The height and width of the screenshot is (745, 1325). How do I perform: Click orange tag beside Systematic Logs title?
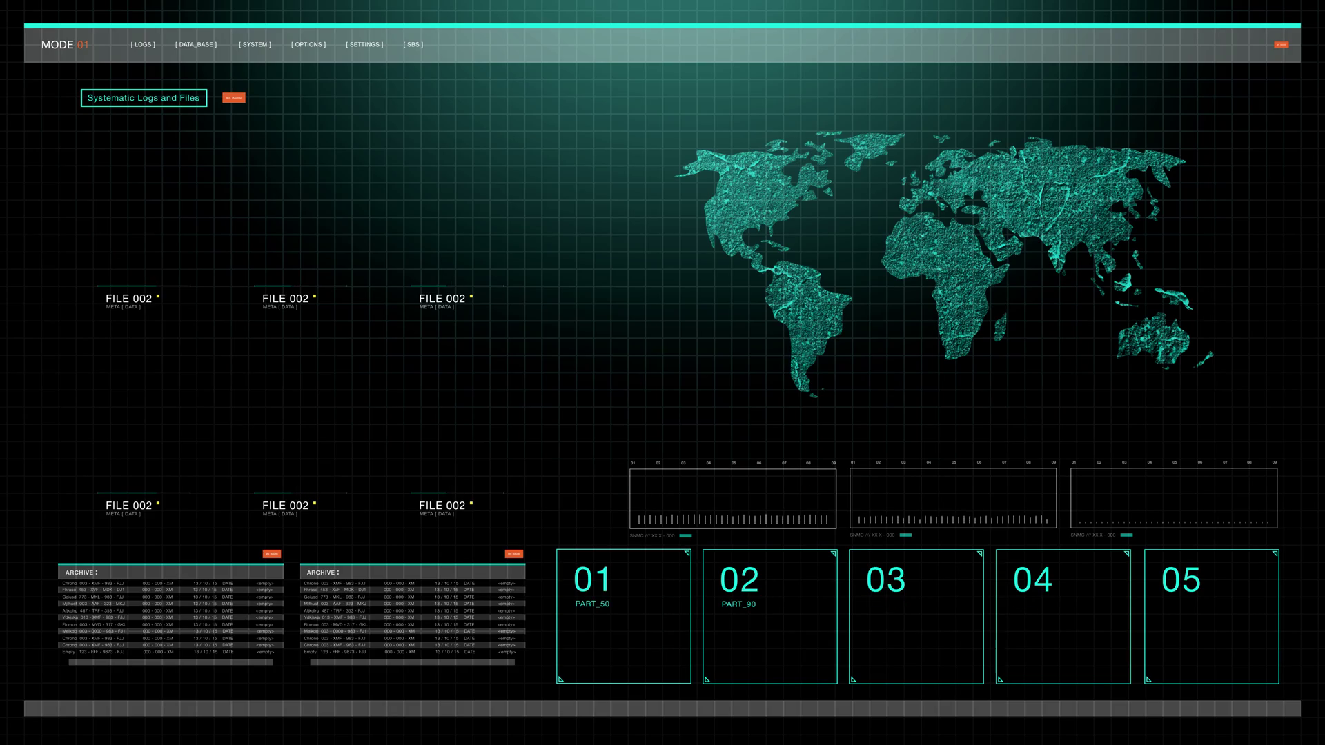tap(234, 98)
